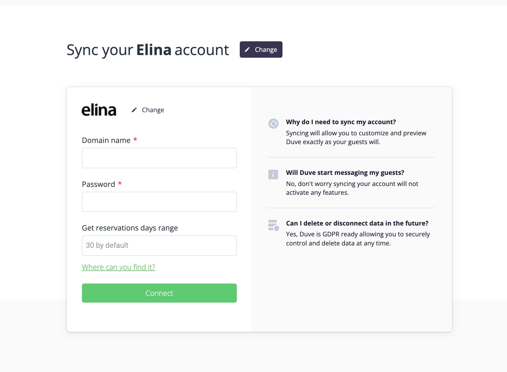Click the Domain name field label
Viewport: 507px width, 372px height.
click(106, 140)
